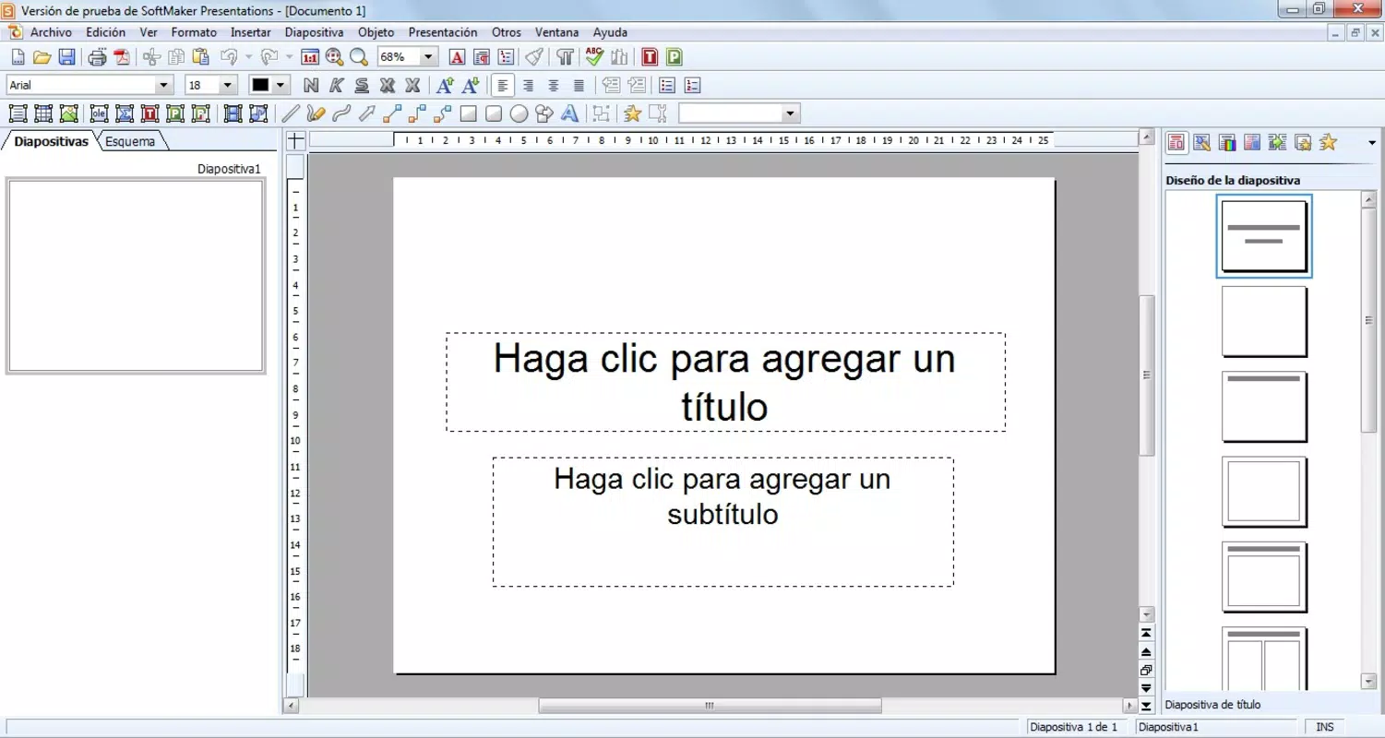This screenshot has height=738, width=1385.
Task: Click the black font color swatch
Action: 260,86
